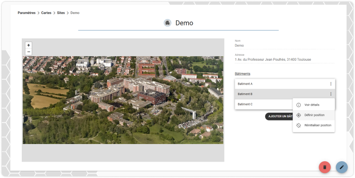Select Réinitialiser position menu entry
355x178 pixels.
click(314, 125)
